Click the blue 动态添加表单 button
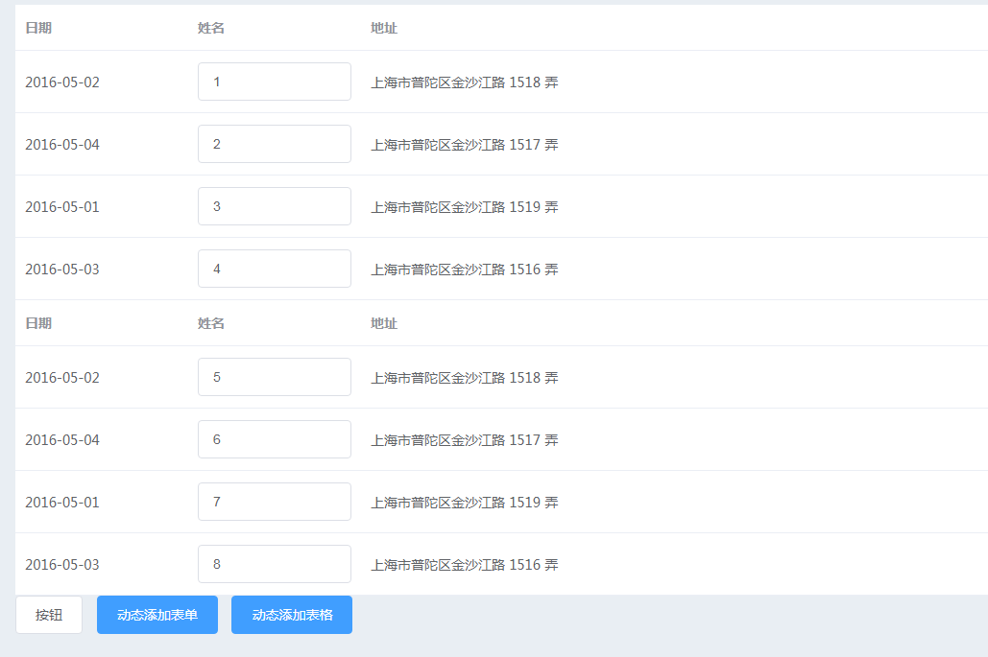This screenshot has height=657, width=988. point(157,615)
